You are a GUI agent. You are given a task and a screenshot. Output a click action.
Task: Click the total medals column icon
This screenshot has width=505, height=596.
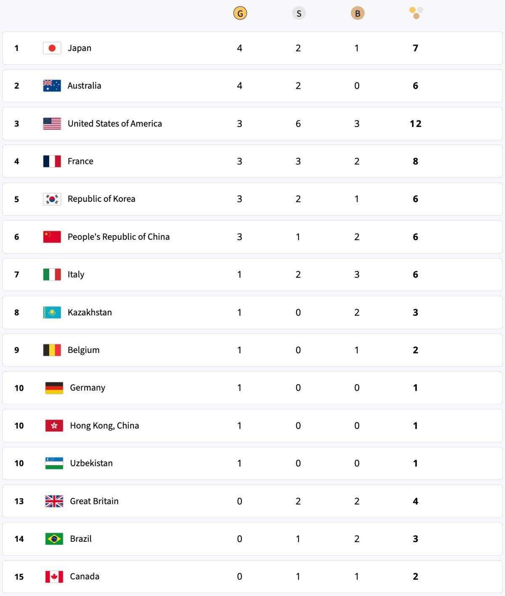coord(416,13)
